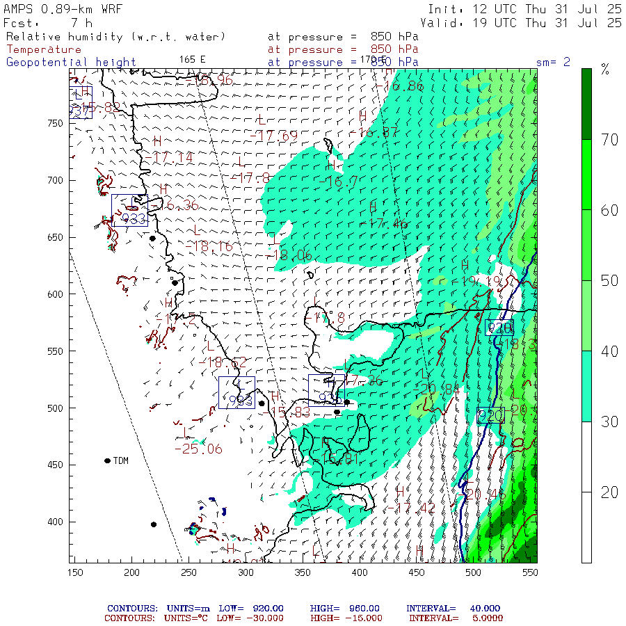Click the bright green 60-70 colorbar segment
Viewport: 626px width, 626px height.
586,175
